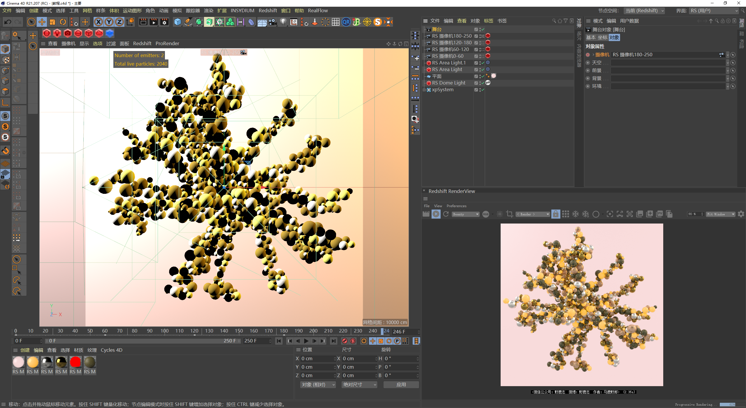
Task: Switch to 基本 attribute tab
Action: (x=591, y=37)
